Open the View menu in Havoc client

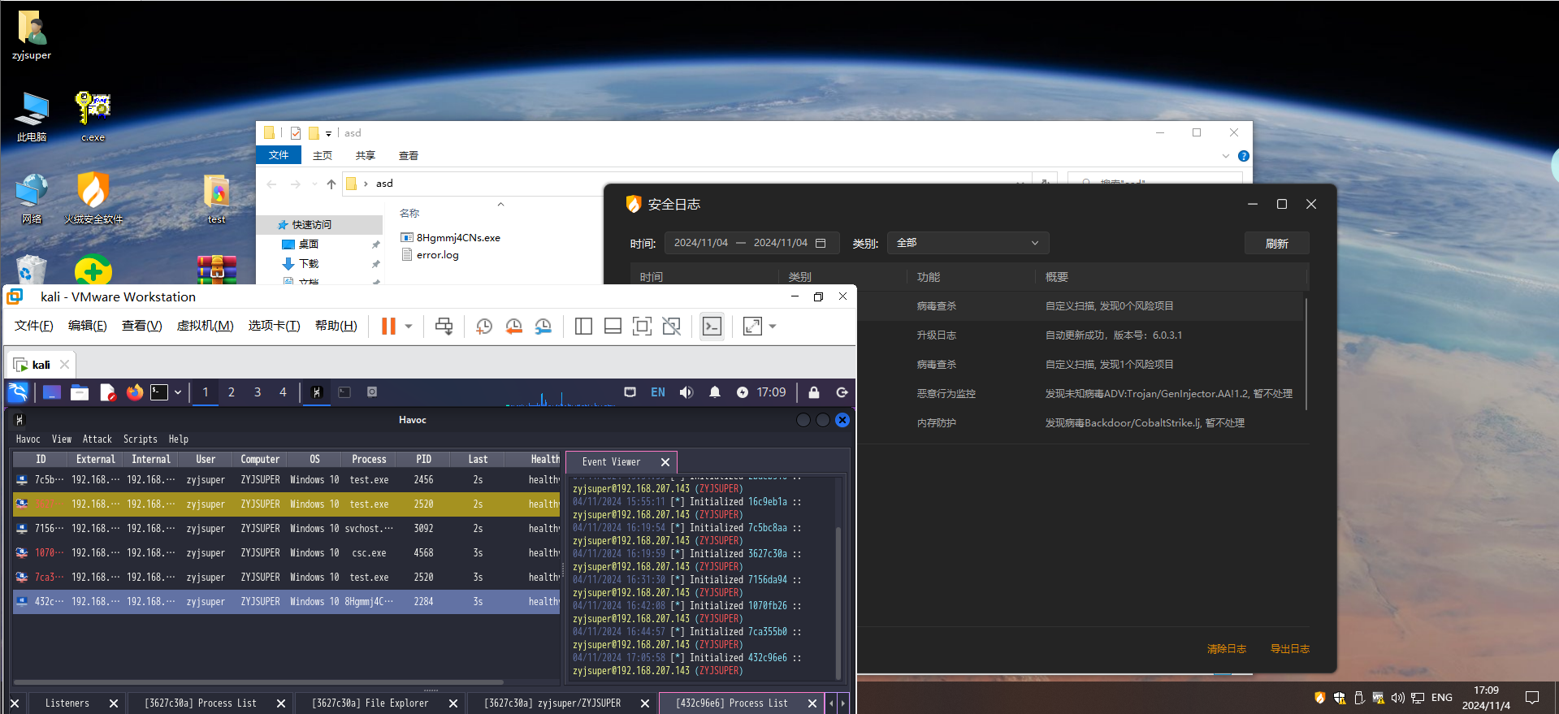tap(62, 439)
